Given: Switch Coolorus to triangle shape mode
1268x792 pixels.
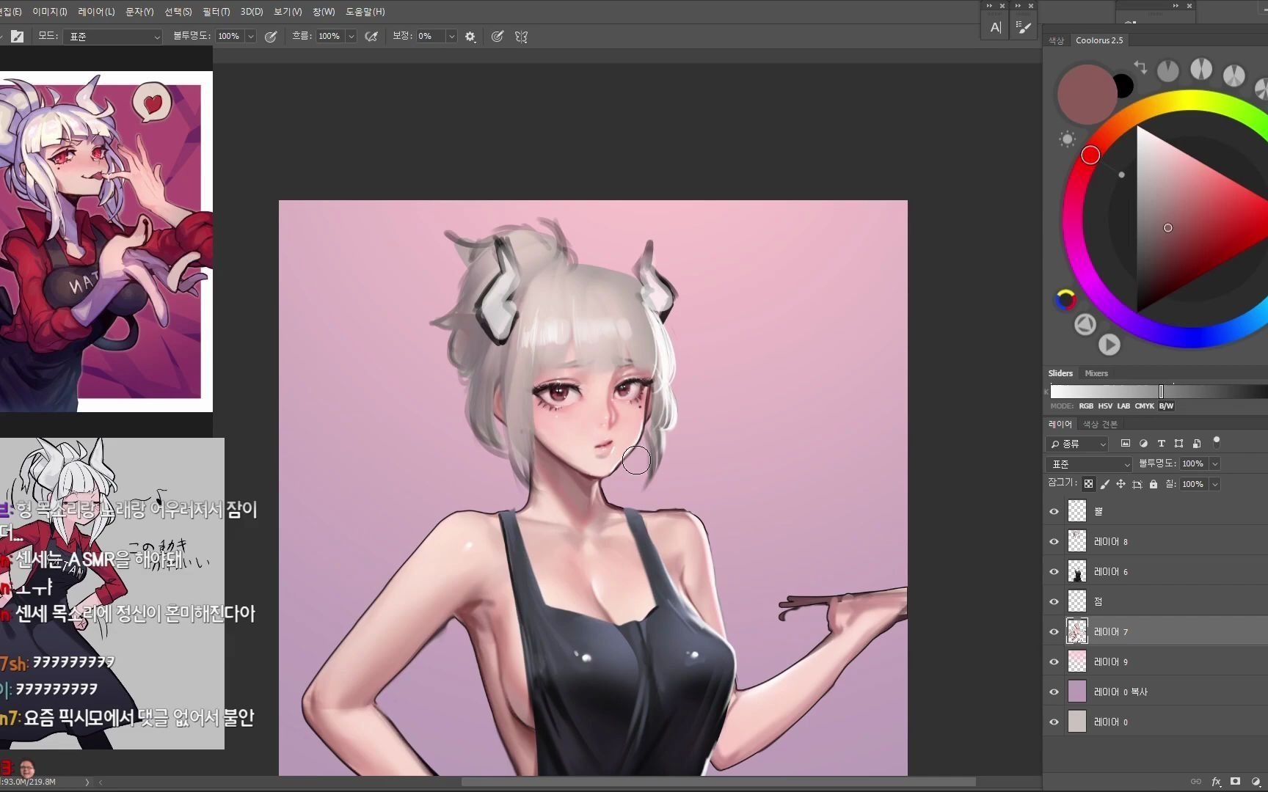Looking at the screenshot, I should pos(1085,324).
